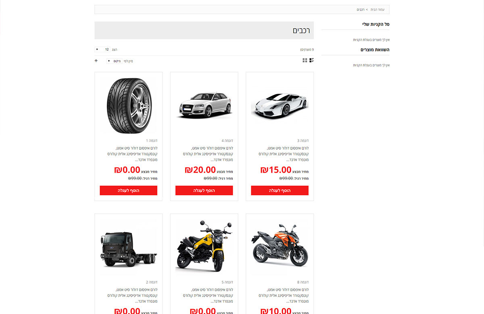
Task: Switch to list view icon
Action: (311, 60)
